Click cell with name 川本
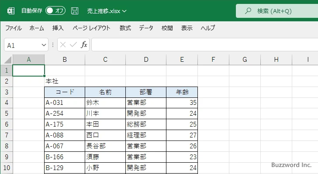Viewport: 318px width, 174px height. point(105,114)
